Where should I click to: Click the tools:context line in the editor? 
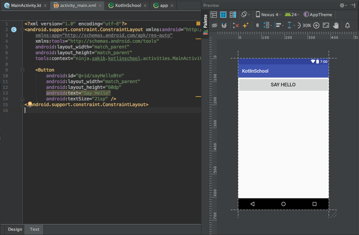[118, 58]
